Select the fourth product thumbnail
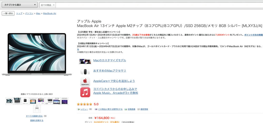The height and width of the screenshot is (123, 263). [33, 101]
